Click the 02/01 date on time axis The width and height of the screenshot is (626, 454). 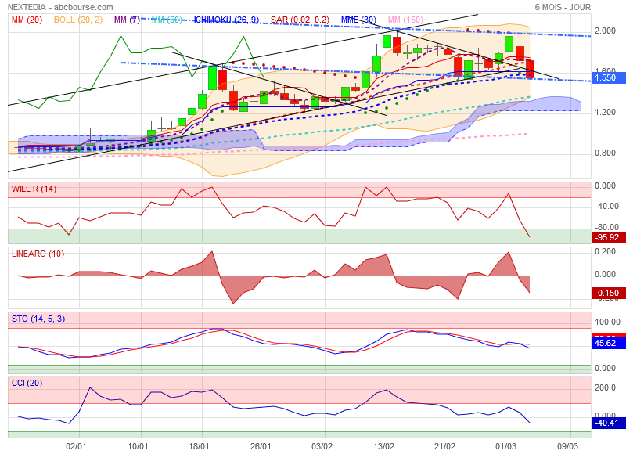[x=76, y=446]
